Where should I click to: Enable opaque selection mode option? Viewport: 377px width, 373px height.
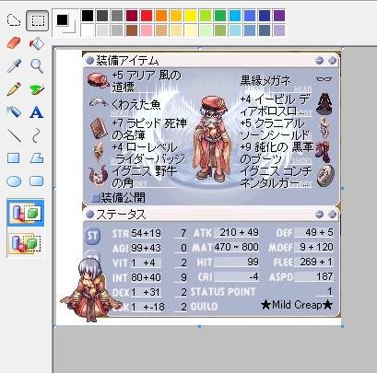pos(26,213)
